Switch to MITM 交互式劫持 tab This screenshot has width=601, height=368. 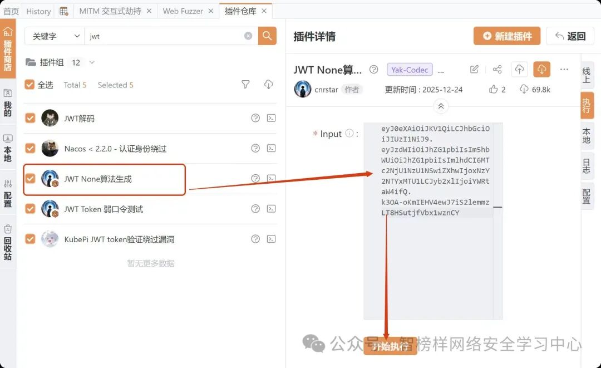(110, 11)
